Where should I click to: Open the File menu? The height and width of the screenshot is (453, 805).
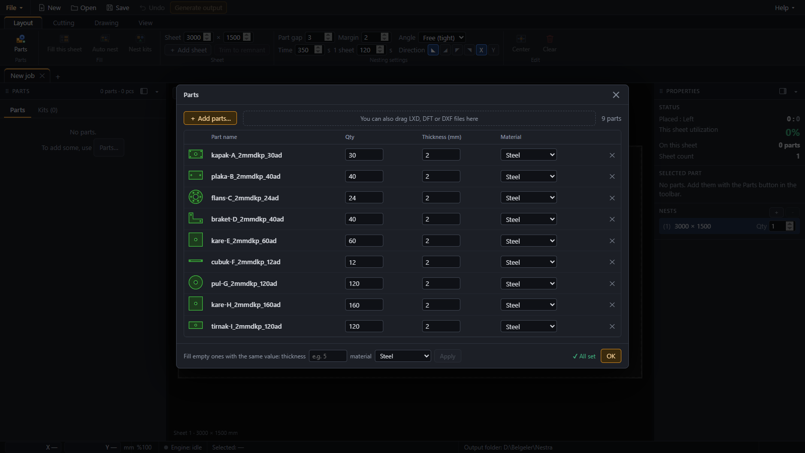coord(14,8)
